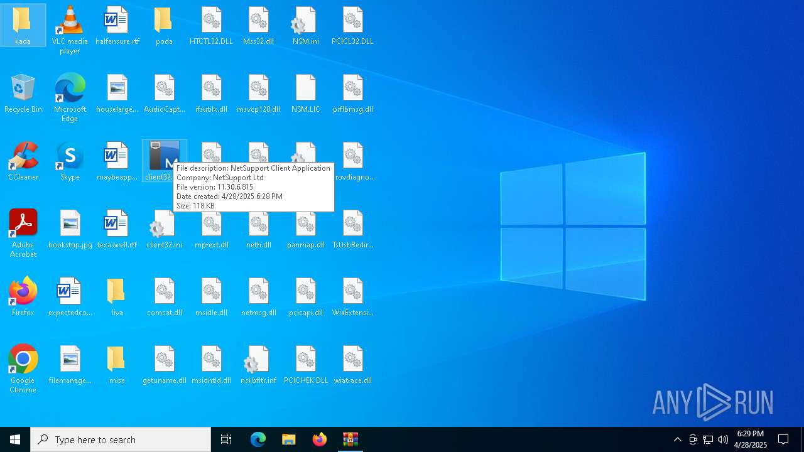Select texaswell.rtf document
804x452 pixels.
[117, 229]
